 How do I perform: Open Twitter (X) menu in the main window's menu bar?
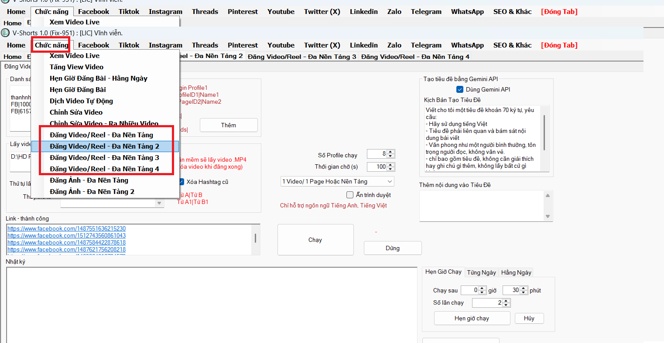tap(322, 45)
